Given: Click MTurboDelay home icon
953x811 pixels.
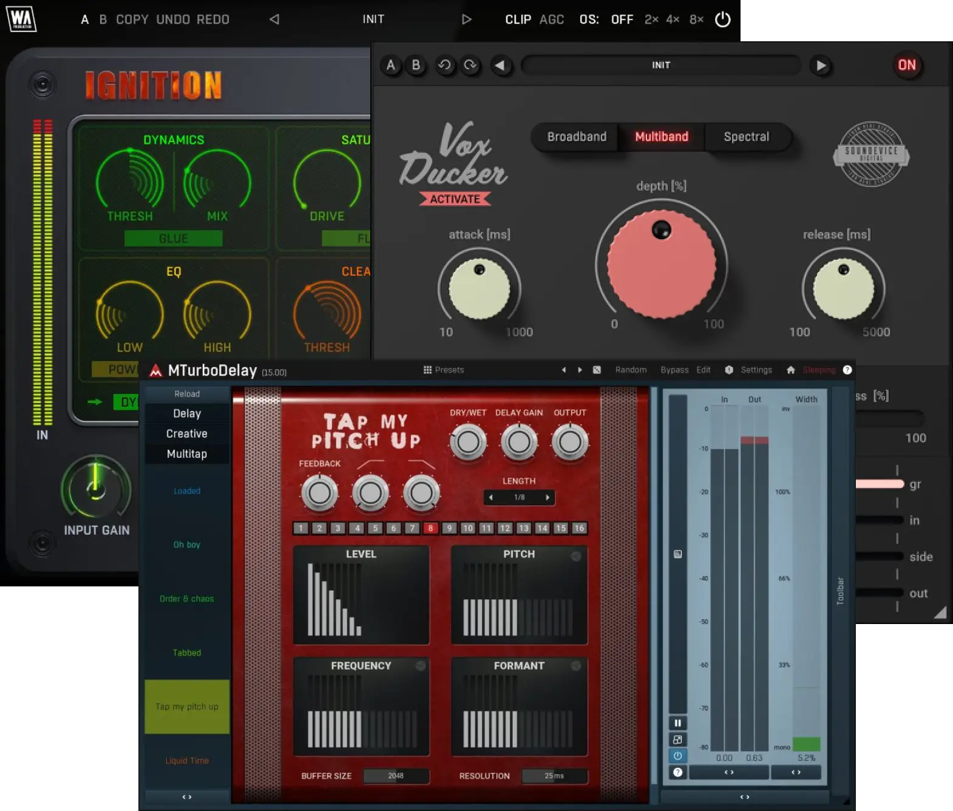Looking at the screenshot, I should tap(790, 370).
